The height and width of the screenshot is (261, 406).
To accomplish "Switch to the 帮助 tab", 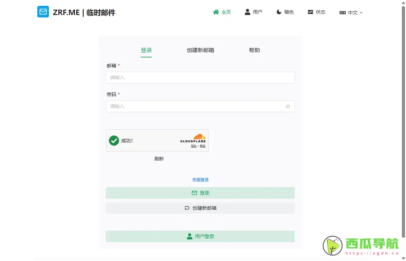I will point(254,50).
